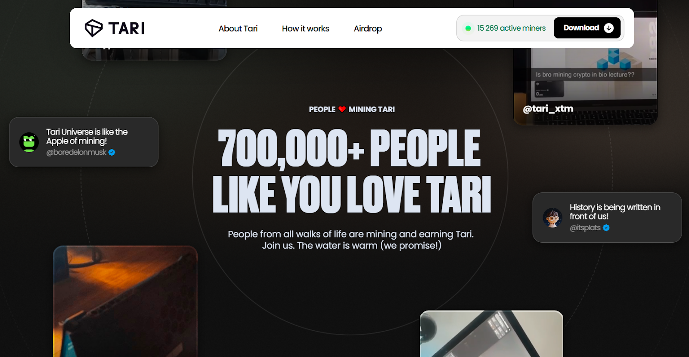Click the green active miners status dot
The height and width of the screenshot is (357, 689).
point(468,28)
